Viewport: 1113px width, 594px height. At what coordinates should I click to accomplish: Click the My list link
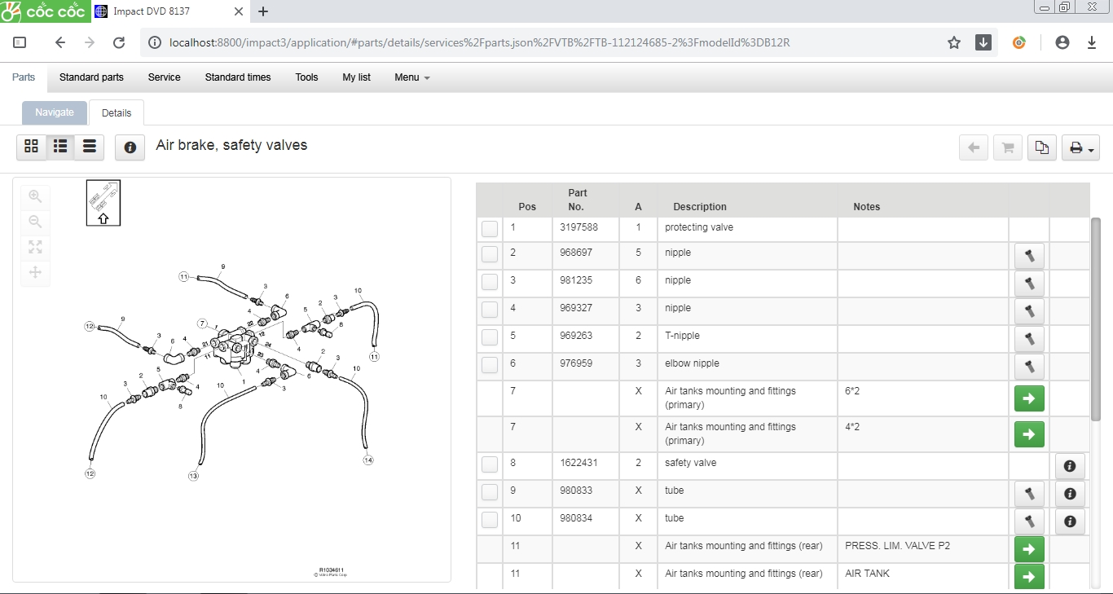point(356,77)
